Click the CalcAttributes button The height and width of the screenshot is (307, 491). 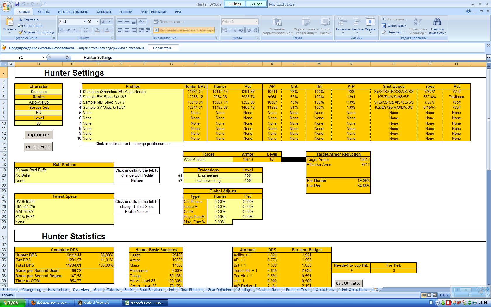[348, 283]
